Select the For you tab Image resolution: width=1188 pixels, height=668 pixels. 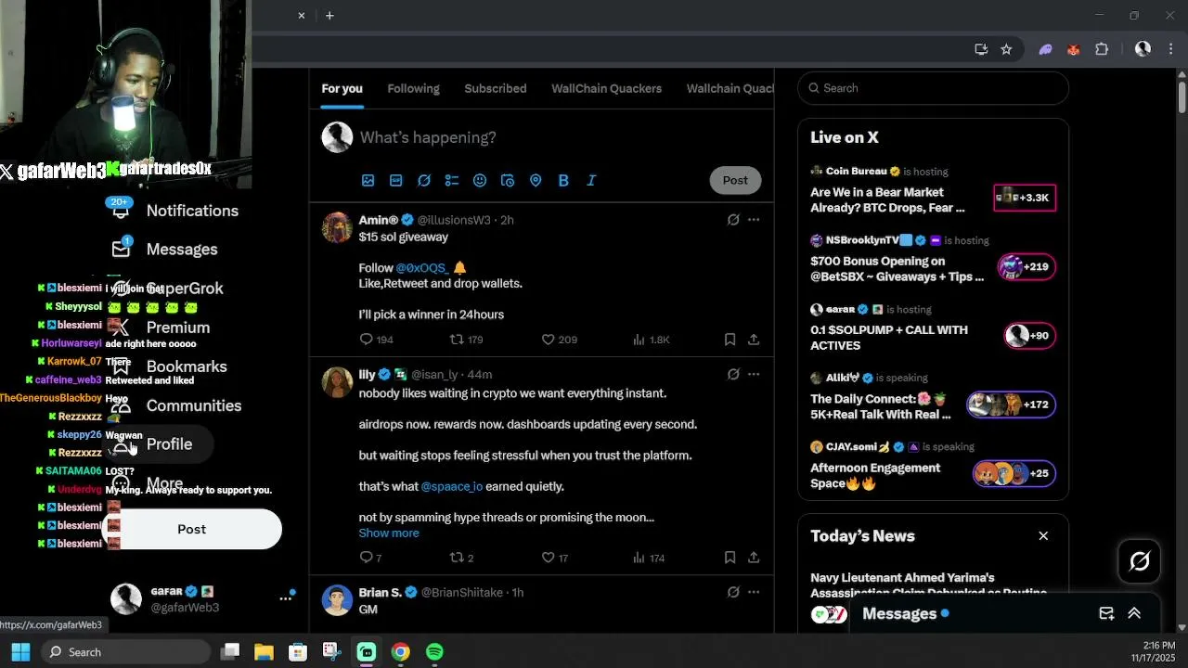point(342,88)
